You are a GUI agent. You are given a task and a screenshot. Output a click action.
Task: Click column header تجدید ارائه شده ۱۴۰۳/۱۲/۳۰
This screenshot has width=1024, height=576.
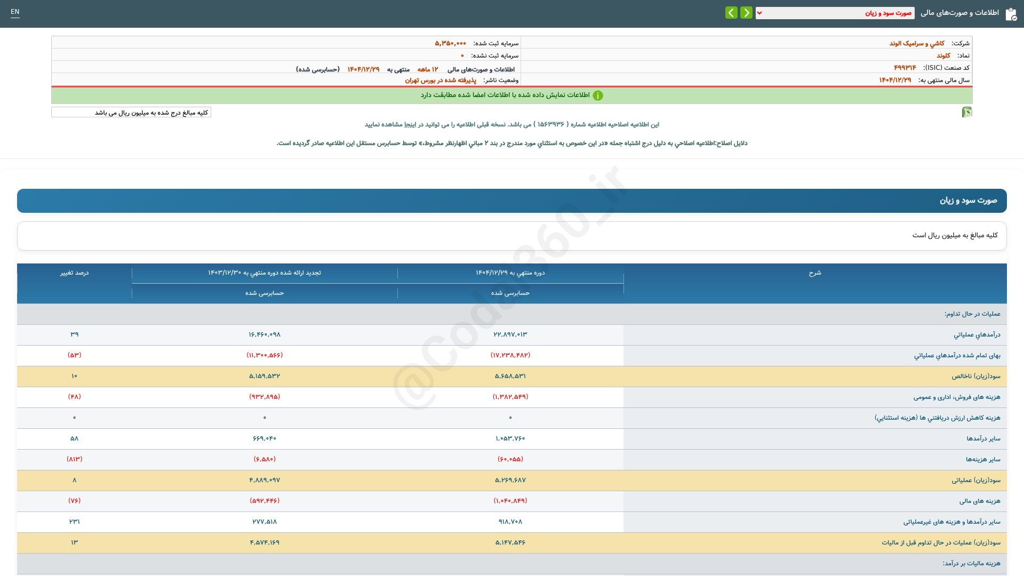click(x=265, y=273)
